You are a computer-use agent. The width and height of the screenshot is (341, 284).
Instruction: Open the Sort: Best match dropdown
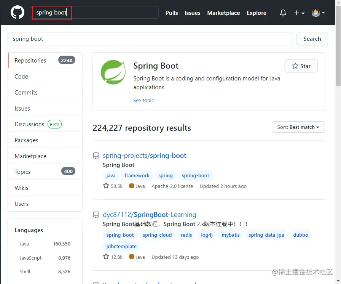click(298, 127)
